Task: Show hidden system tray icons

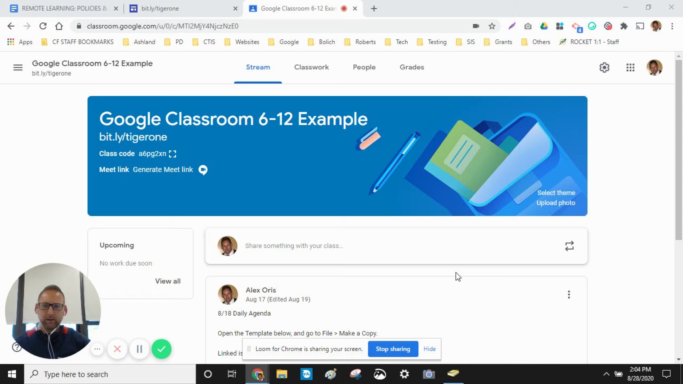Action: pos(606,374)
